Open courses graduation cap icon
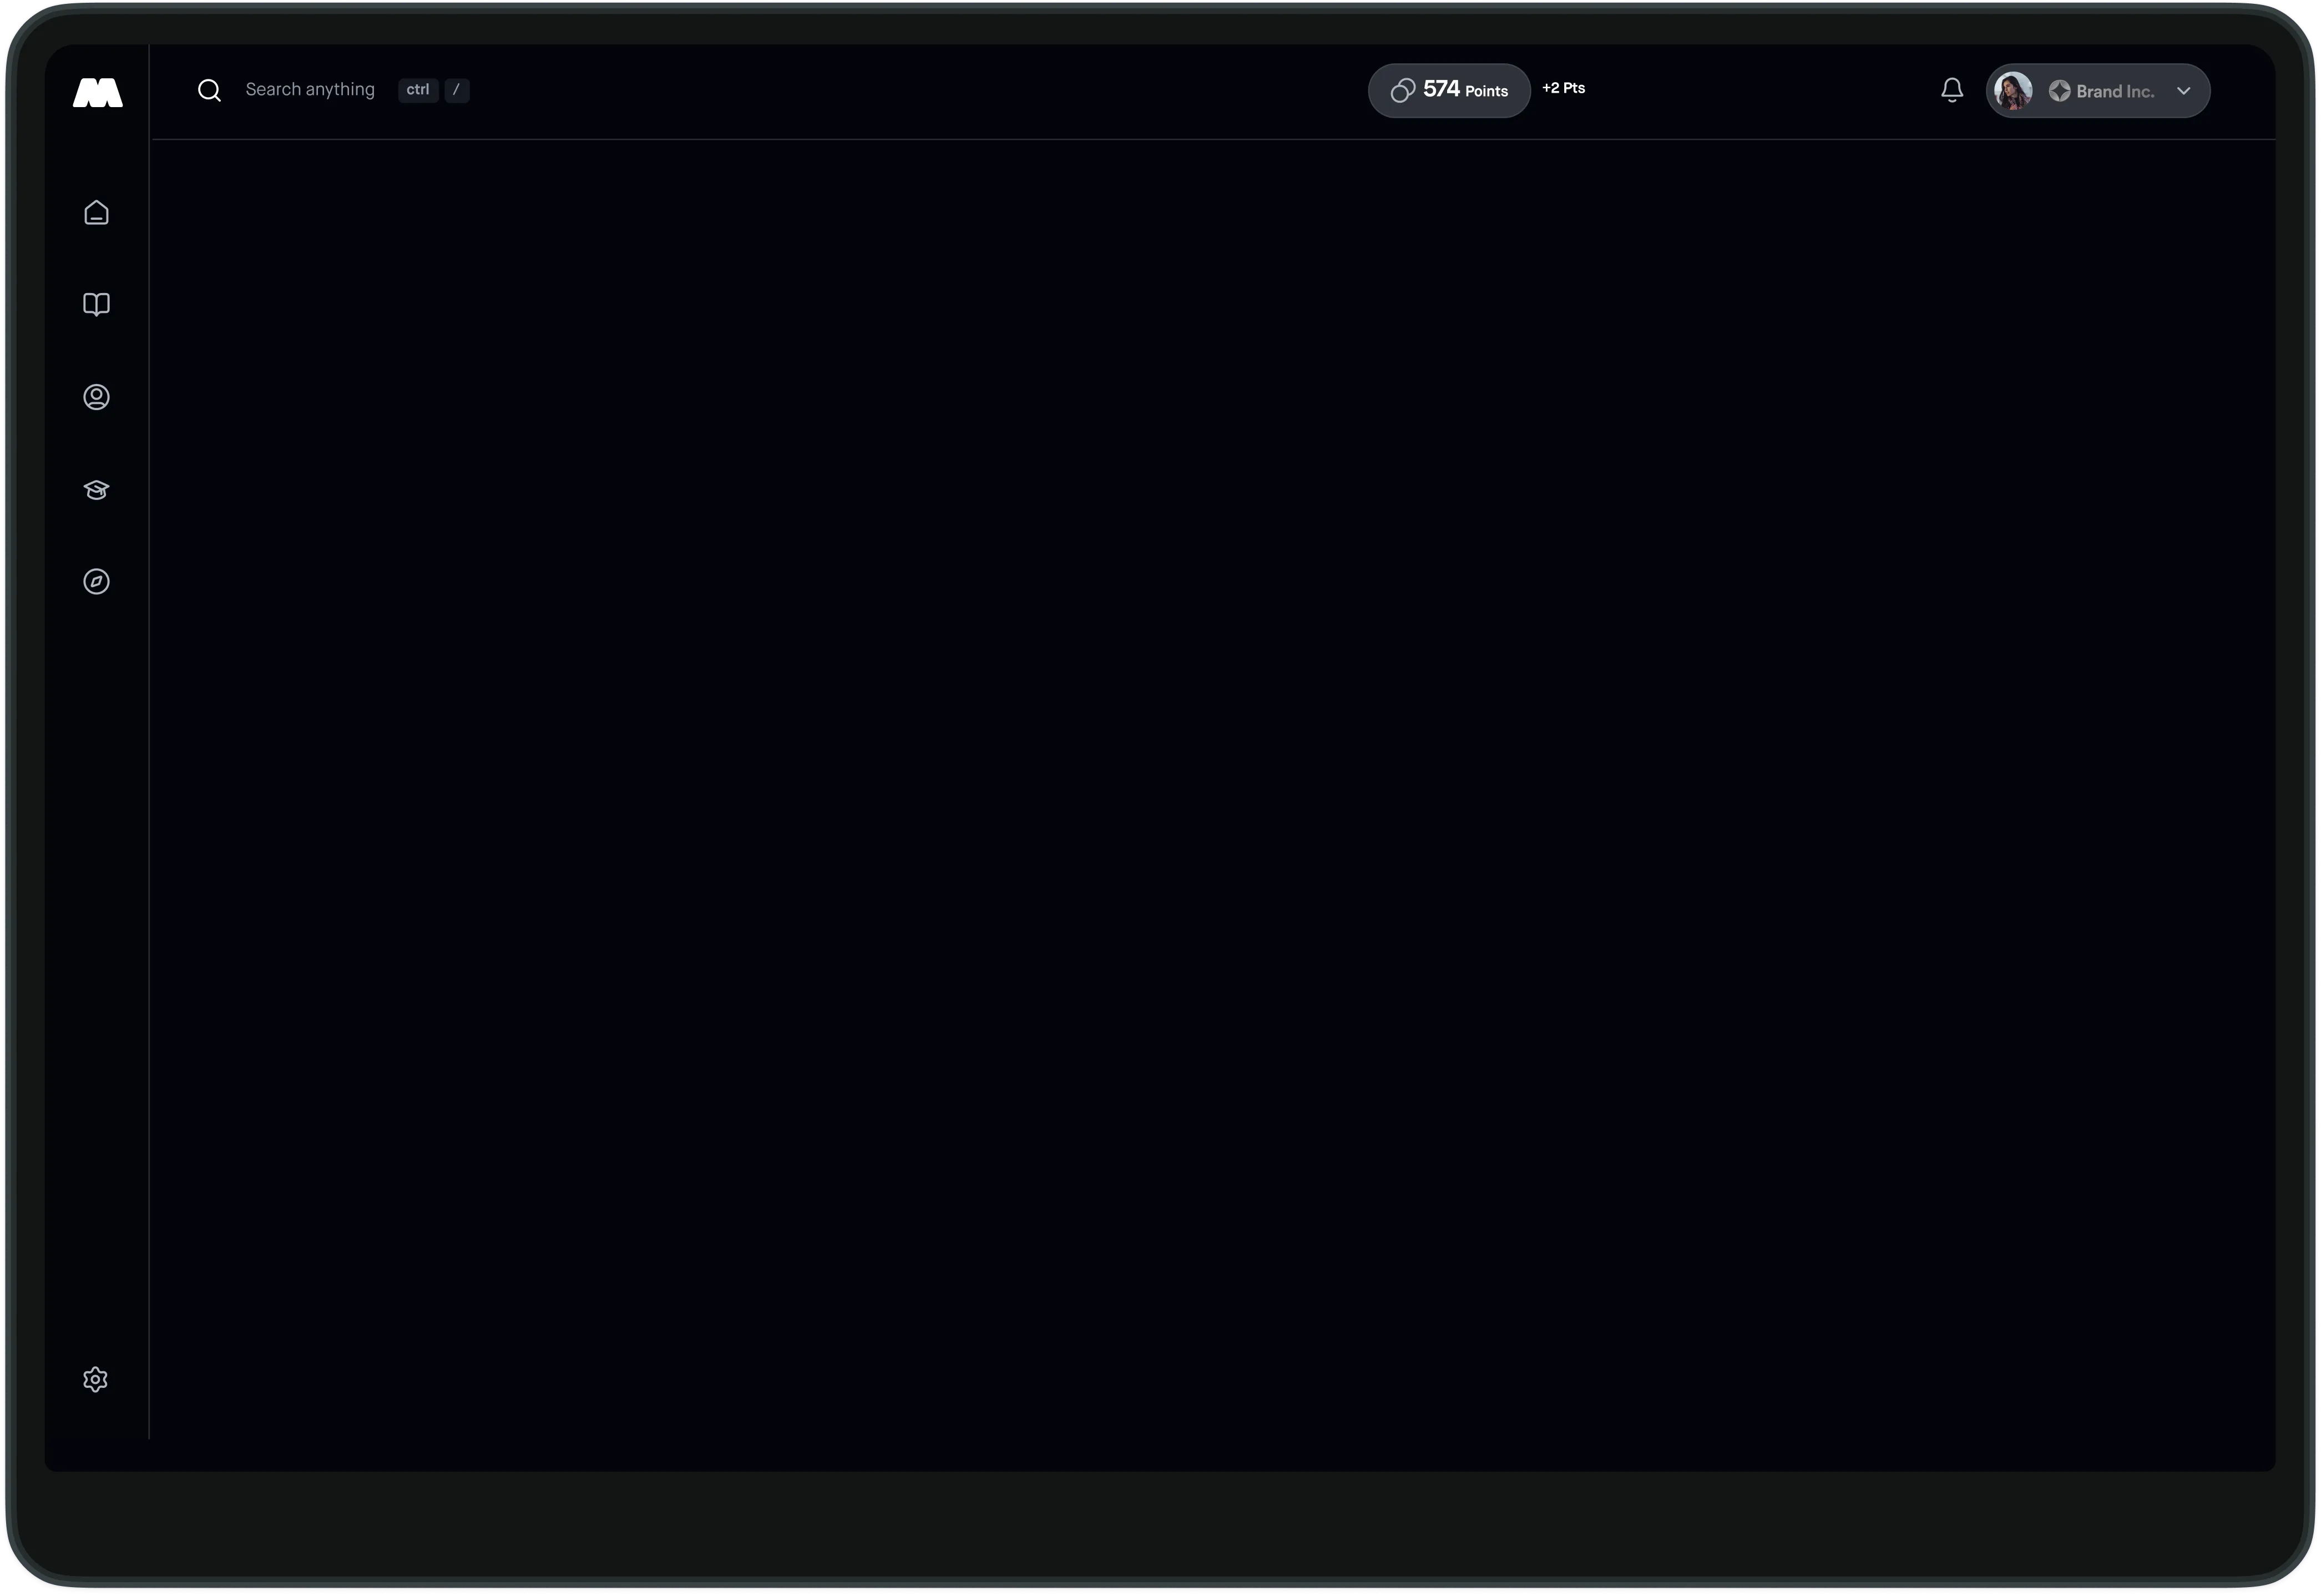Screen dimensions: 2321x1596 96,489
